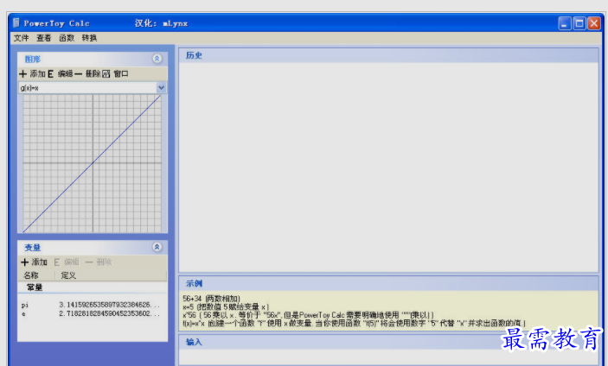Screen dimensions: 608x366
Task: Click 添加 in the 图形 toolbar
Action: click(33, 73)
